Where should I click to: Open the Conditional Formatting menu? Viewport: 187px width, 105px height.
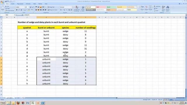coord(77,8)
